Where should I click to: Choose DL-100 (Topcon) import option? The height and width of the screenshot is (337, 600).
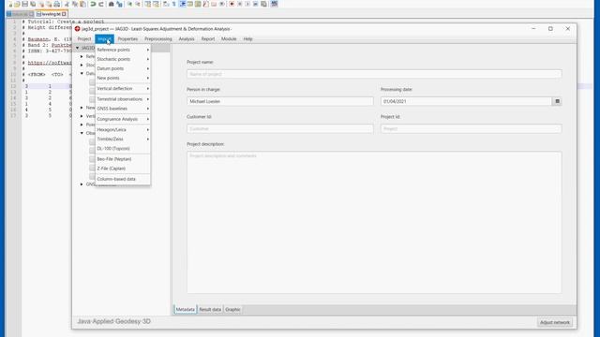(x=123, y=148)
